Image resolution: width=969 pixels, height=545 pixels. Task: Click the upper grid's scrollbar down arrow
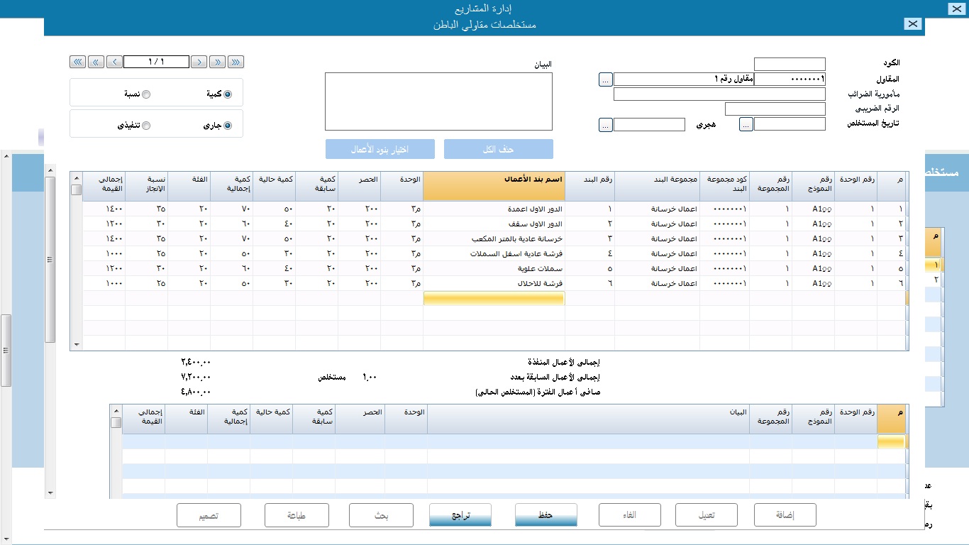(x=77, y=344)
